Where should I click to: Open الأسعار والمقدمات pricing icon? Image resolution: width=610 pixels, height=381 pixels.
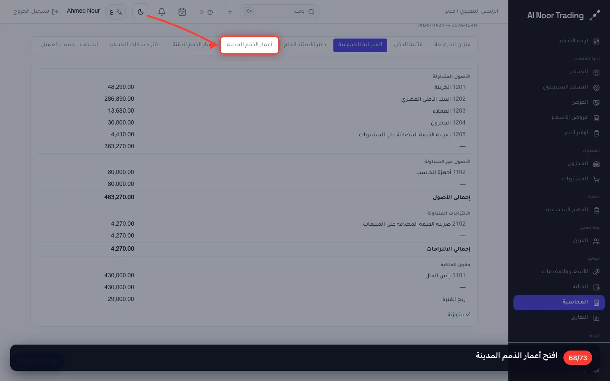[x=596, y=272]
